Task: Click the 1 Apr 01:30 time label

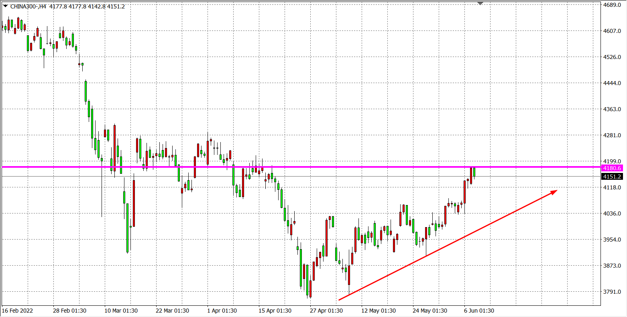Action: point(222,311)
